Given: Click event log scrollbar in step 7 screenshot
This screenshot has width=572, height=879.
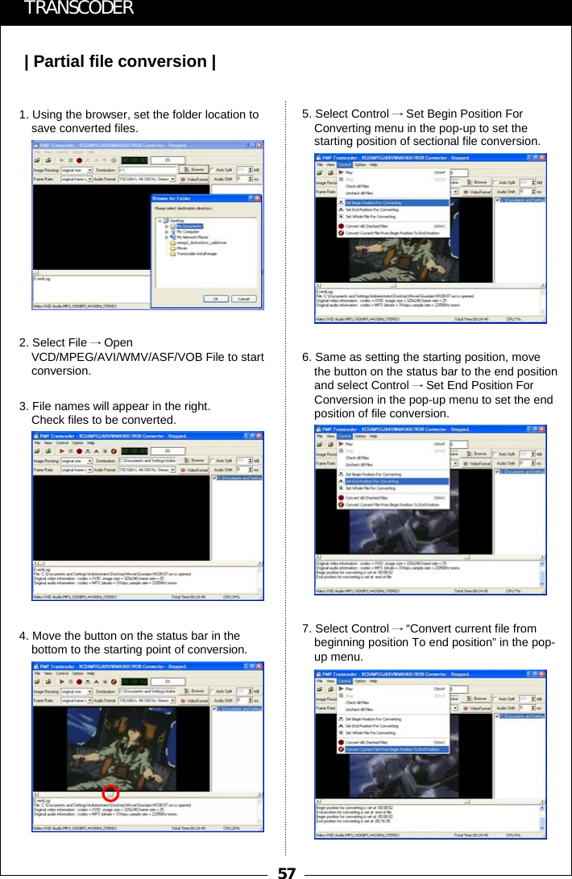Looking at the screenshot, I should click(x=542, y=817).
